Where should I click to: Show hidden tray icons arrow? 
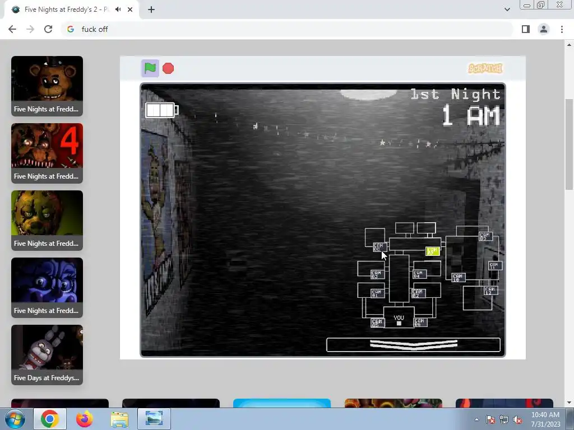(476, 420)
